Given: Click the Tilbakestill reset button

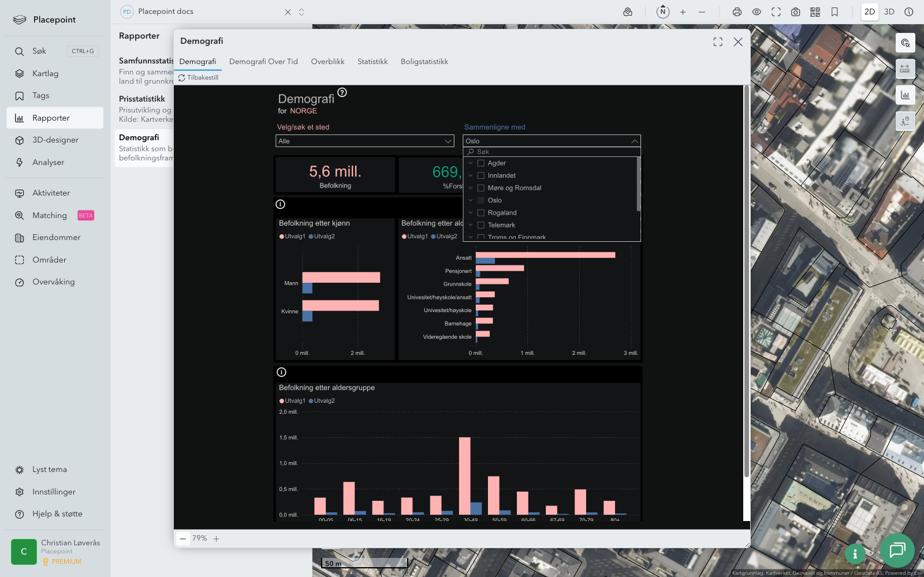Looking at the screenshot, I should coord(198,77).
